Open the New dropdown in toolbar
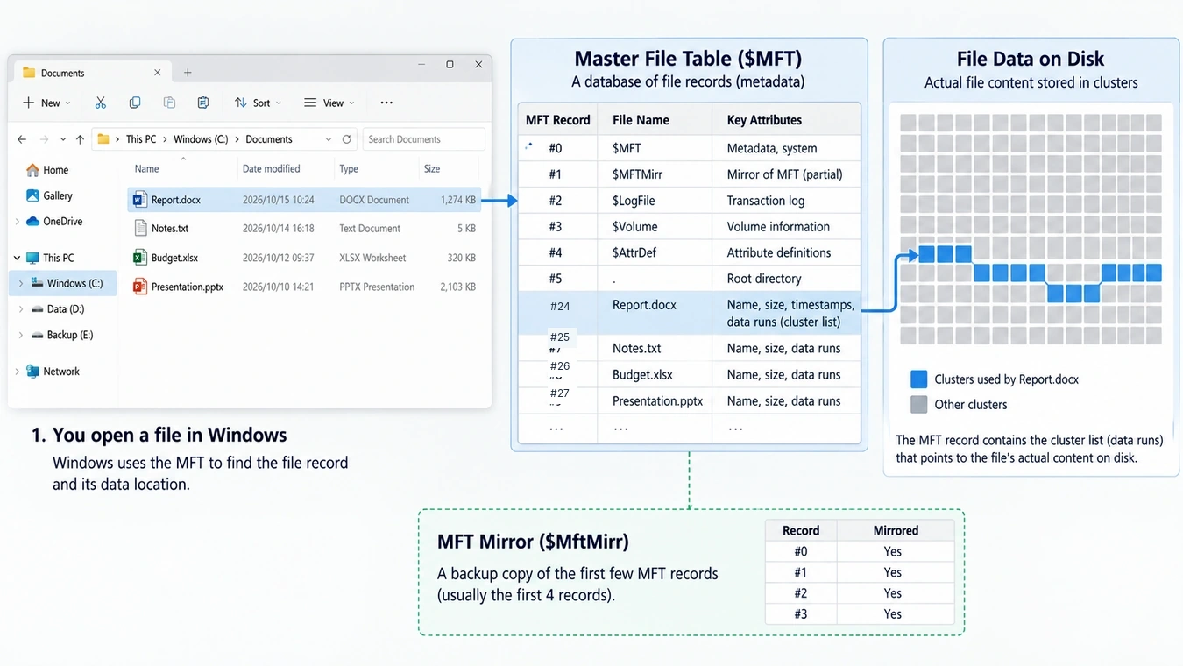The image size is (1183, 666). [x=46, y=103]
